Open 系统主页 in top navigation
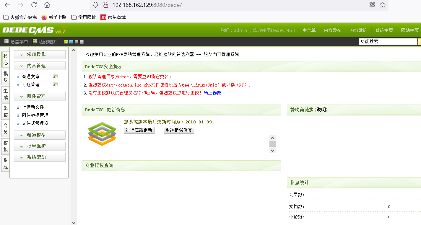Viewport: 421px width, 225px height. 384,30
